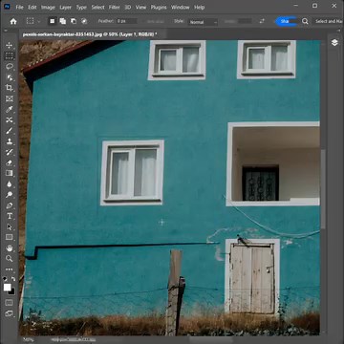Image resolution: width=344 pixels, height=344 pixels.
Task: Go to the Home screen
Action: 13,21
